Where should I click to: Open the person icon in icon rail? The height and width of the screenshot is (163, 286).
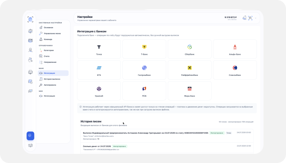(x=31, y=50)
